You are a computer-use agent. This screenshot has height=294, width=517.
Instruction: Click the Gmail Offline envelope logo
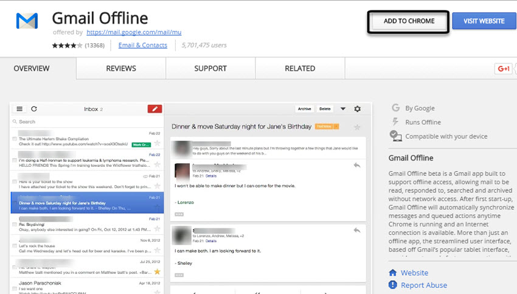[27, 21]
